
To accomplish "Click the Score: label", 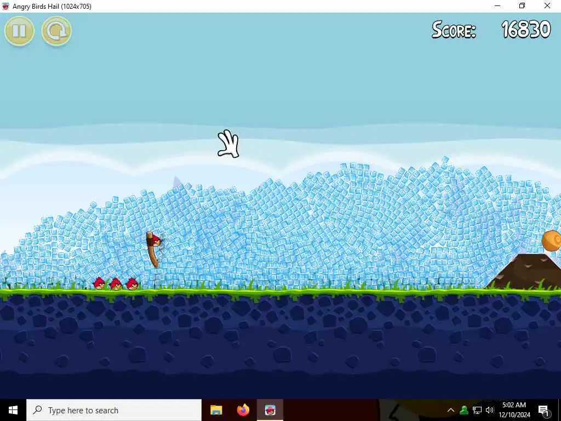I will (454, 30).
